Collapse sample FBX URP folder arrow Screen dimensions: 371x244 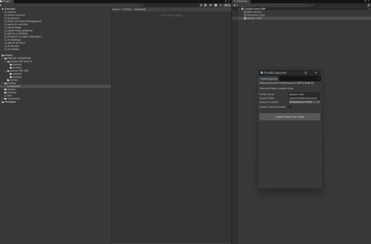point(5,71)
